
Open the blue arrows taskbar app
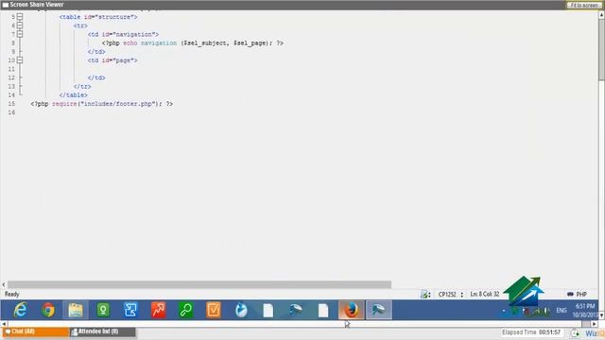pos(130,310)
